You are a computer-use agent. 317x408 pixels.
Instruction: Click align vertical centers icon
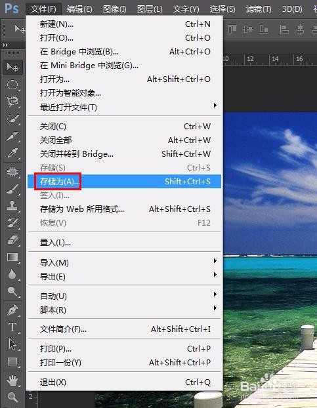248,29
